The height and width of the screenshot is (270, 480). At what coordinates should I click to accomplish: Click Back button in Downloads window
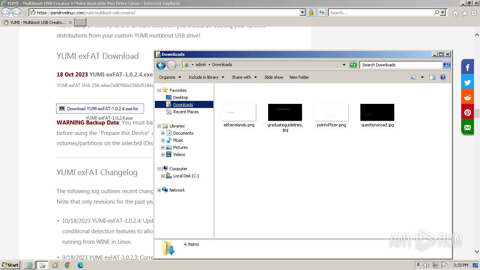click(161, 65)
